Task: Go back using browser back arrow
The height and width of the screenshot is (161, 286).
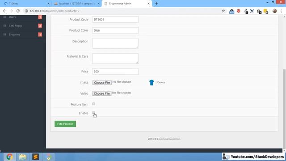Action: point(4,11)
